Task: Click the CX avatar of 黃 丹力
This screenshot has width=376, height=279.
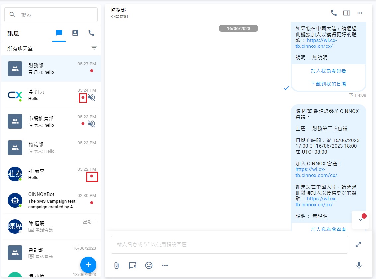Action: [15, 95]
